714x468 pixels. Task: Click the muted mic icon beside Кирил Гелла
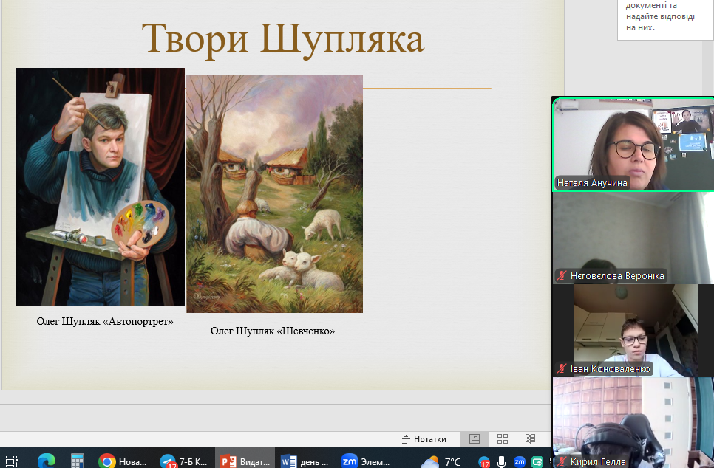562,461
